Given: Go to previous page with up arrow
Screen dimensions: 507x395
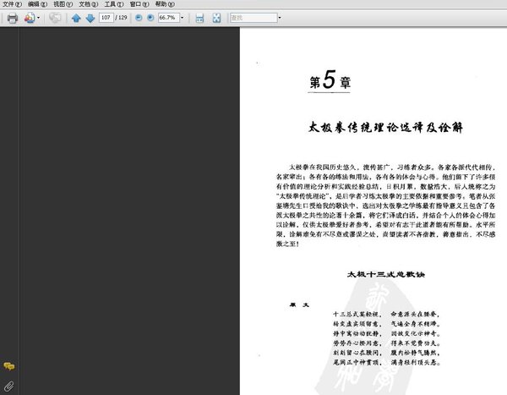Looking at the screenshot, I should [76, 18].
